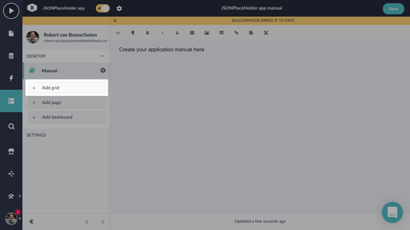
Task: Toggle fullscreen editor mode icon
Action: click(266, 33)
